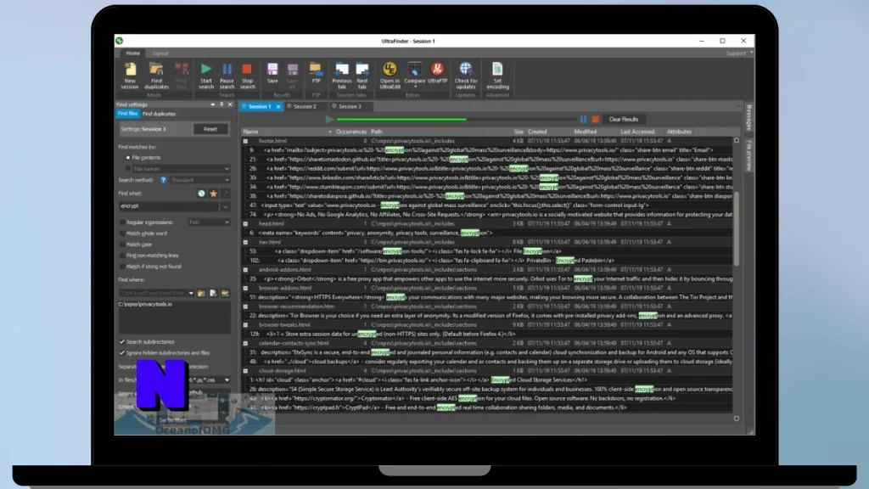Open the Find settings panel options arrow

pos(213,104)
